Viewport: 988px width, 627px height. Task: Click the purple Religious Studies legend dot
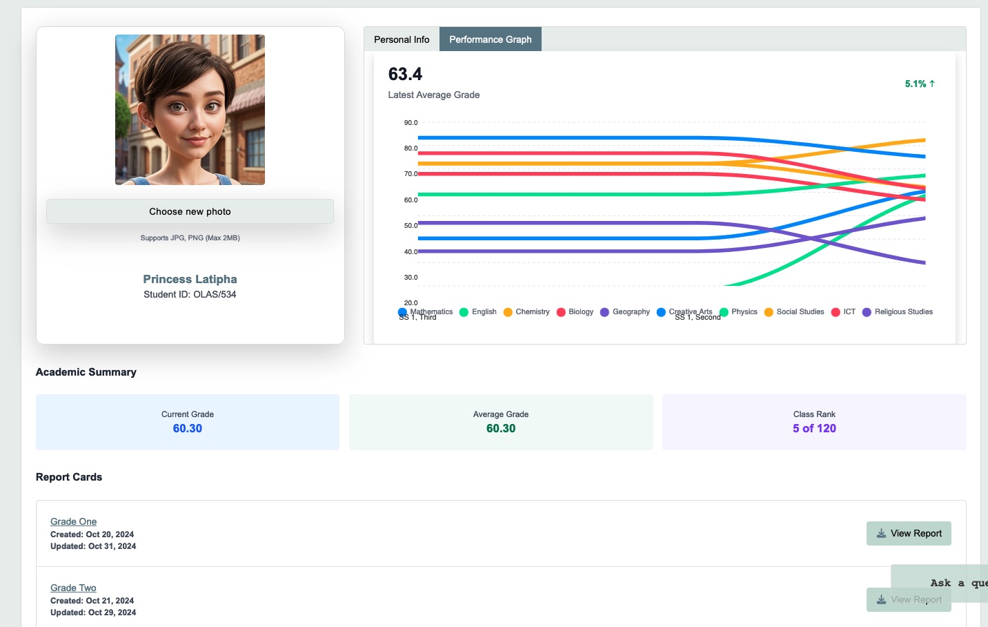tap(867, 312)
